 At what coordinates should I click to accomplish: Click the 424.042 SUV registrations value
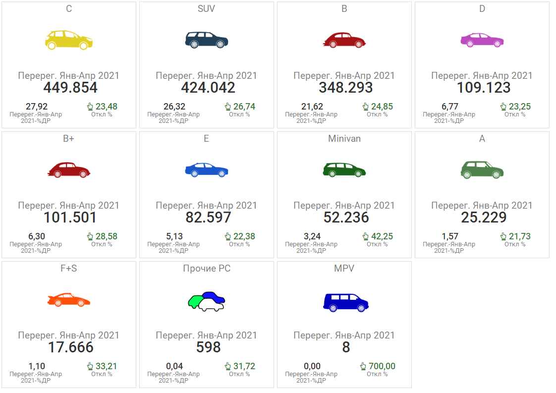208,88
